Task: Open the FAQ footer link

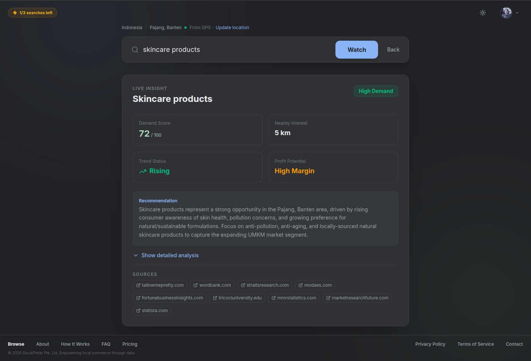Action: [106, 344]
